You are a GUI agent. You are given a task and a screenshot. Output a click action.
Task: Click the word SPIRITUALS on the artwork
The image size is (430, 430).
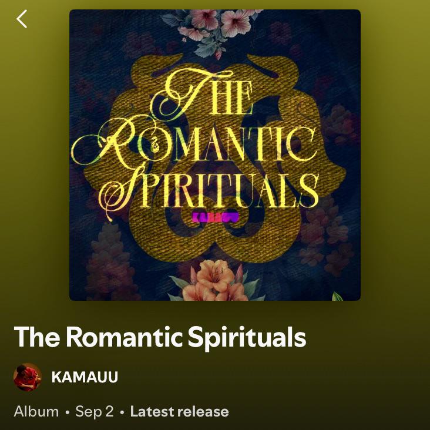(x=211, y=189)
